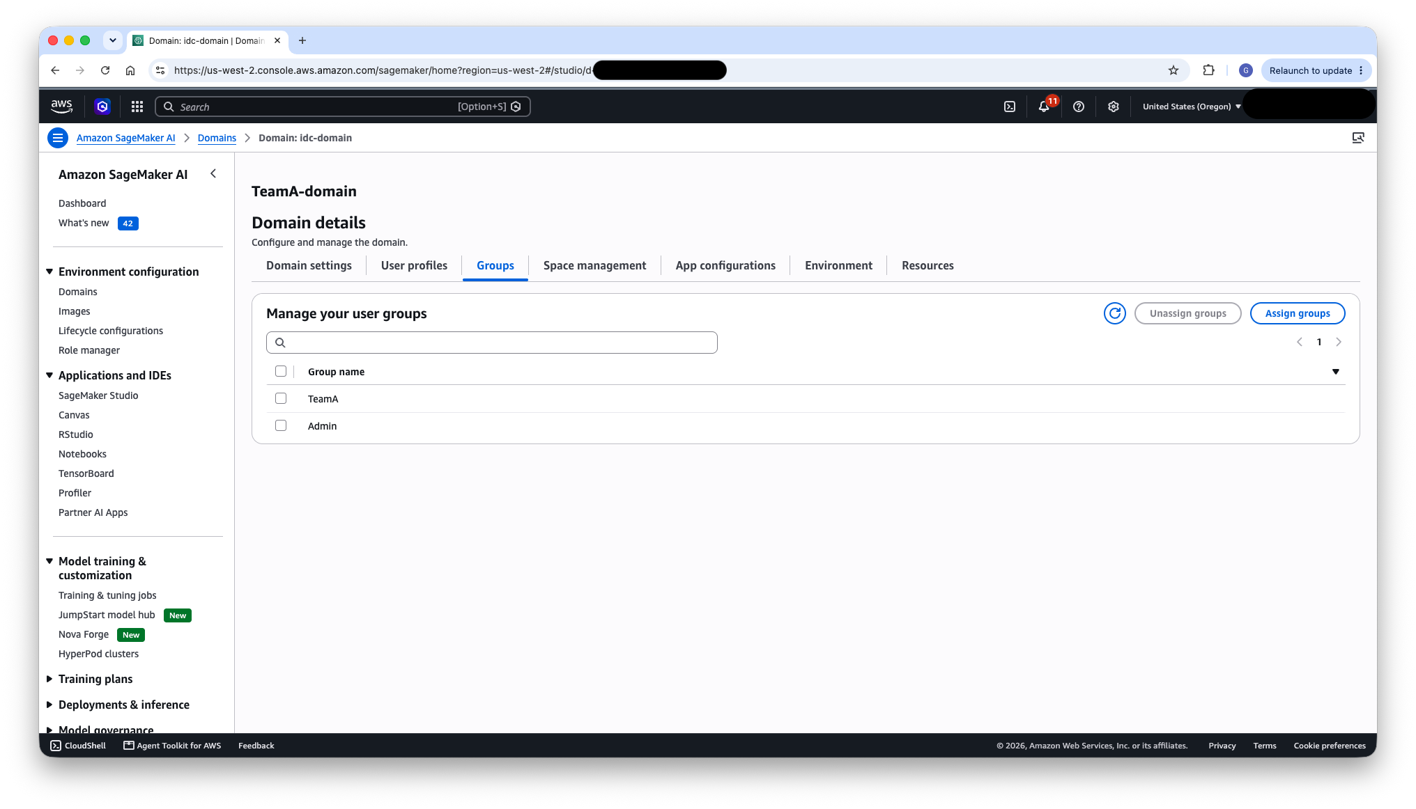Open the info panel icon near breadcrumbs

coord(1358,138)
